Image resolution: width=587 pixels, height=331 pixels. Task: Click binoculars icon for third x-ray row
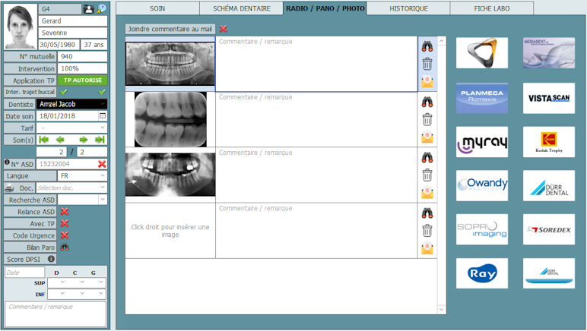pyautogui.click(x=427, y=157)
